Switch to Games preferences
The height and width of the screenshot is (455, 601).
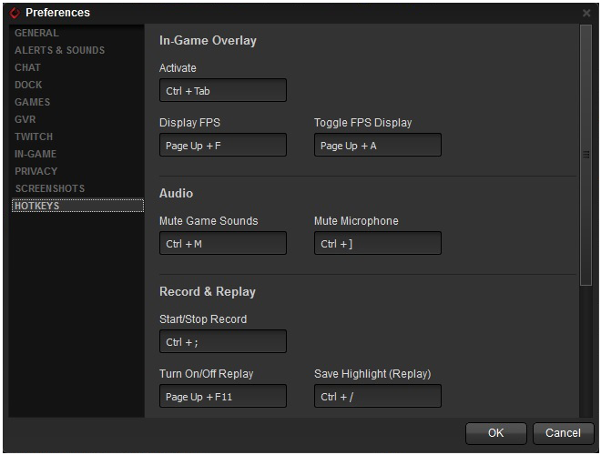32,102
